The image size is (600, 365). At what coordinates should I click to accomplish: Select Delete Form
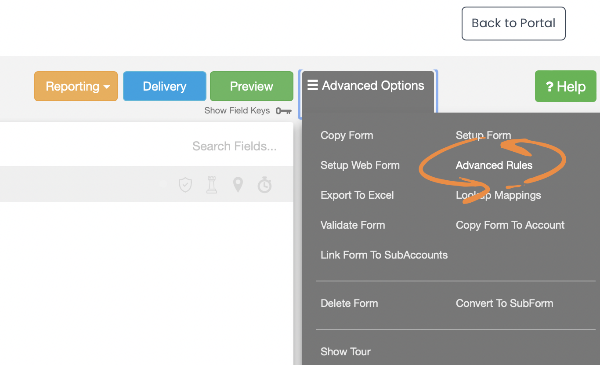pyautogui.click(x=349, y=303)
